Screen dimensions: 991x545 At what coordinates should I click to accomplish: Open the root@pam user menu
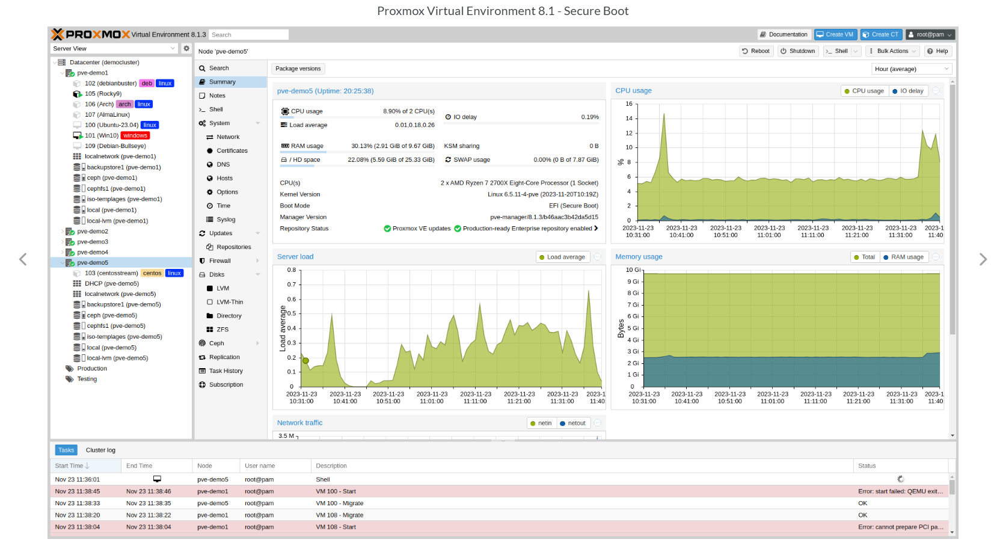click(930, 35)
